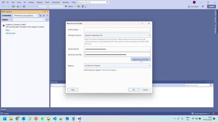Focus the Profile Name input field
This screenshot has height=122, width=218.
click(x=117, y=29)
